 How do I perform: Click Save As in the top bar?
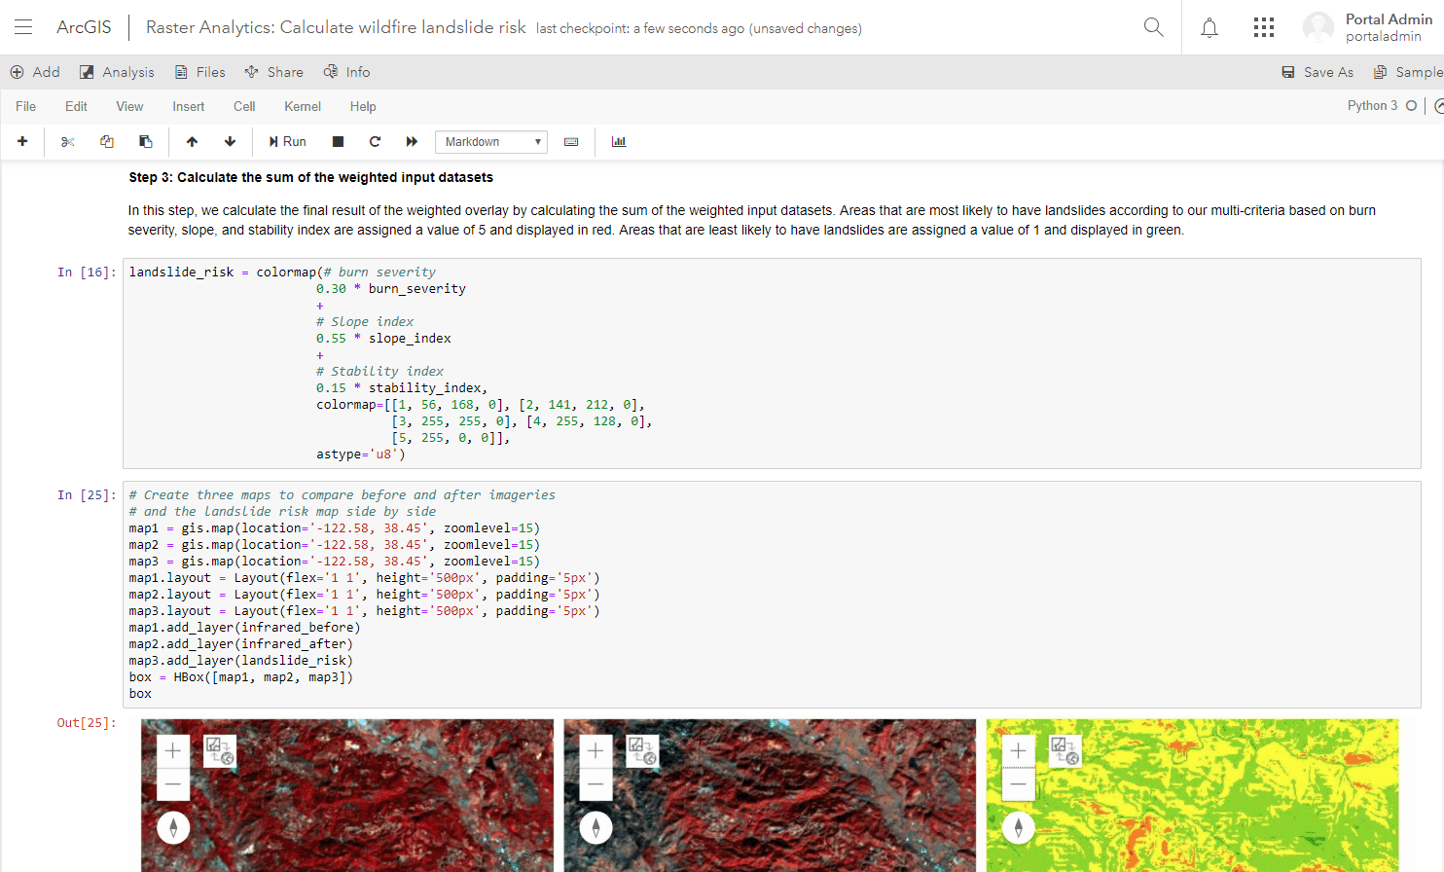click(x=1317, y=71)
